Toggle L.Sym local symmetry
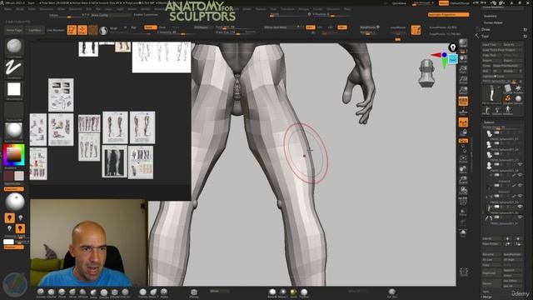 click(x=463, y=122)
